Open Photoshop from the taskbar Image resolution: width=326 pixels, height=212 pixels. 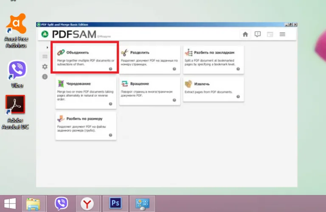(x=115, y=203)
